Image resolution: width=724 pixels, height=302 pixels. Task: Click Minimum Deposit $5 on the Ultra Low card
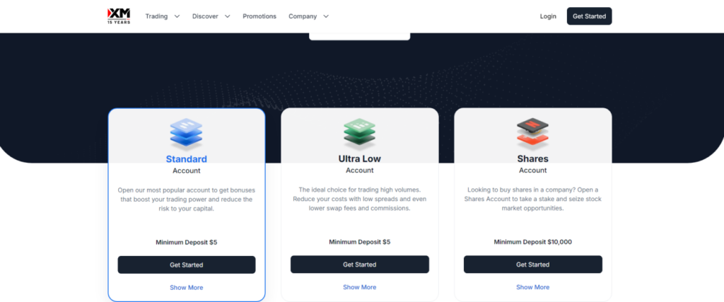click(360, 242)
